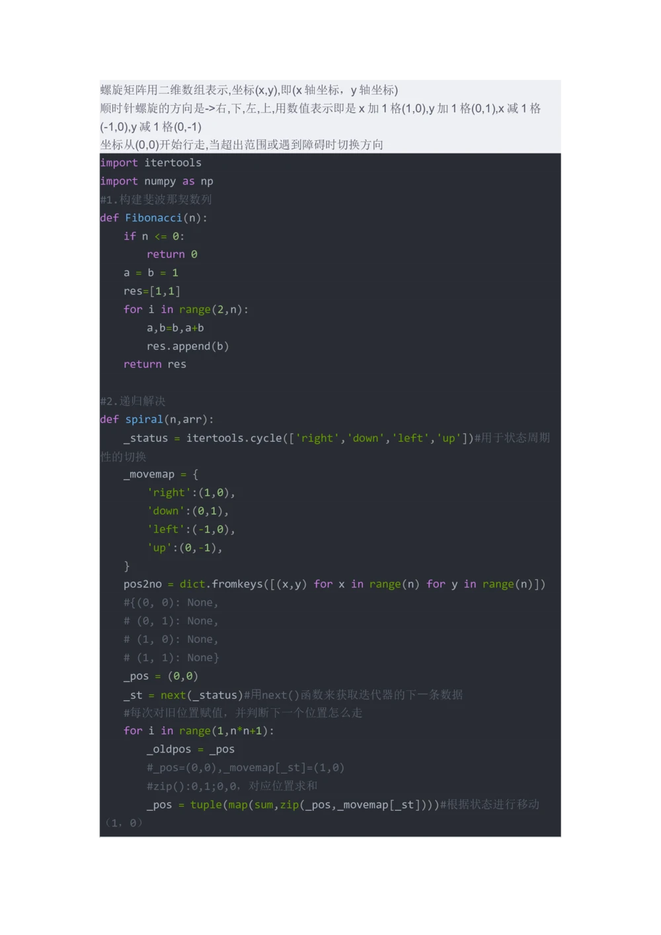661x935 pixels.
Task: Click the 'import numpy as np' line
Action: point(157,181)
